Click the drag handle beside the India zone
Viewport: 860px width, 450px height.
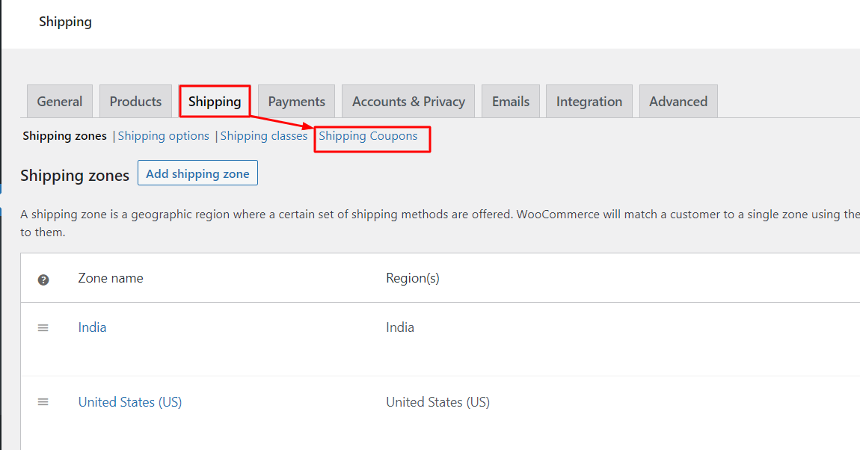[x=43, y=327]
